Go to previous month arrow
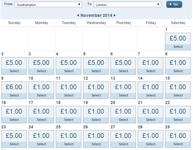193x150 pixels. (78, 15)
